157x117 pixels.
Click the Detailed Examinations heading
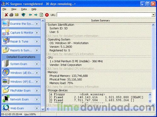click(x=21, y=57)
